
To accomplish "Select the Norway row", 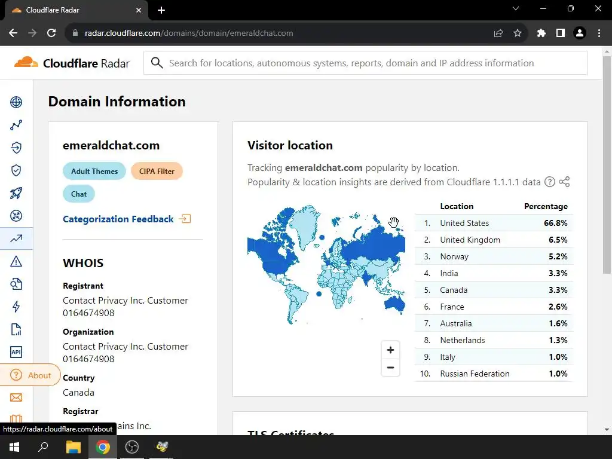I will [494, 257].
